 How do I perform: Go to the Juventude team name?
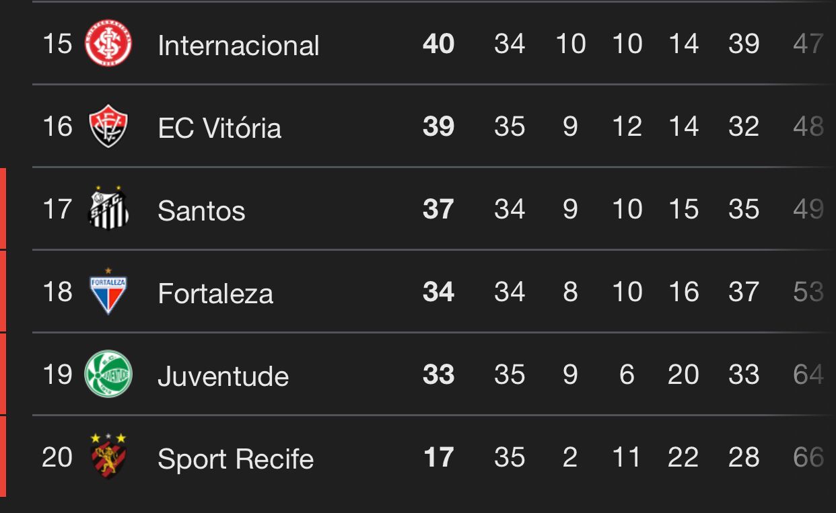coord(223,376)
